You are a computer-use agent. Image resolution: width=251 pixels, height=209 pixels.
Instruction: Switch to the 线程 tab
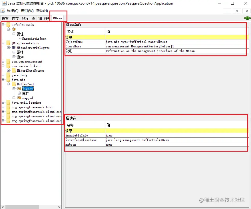click(25, 19)
